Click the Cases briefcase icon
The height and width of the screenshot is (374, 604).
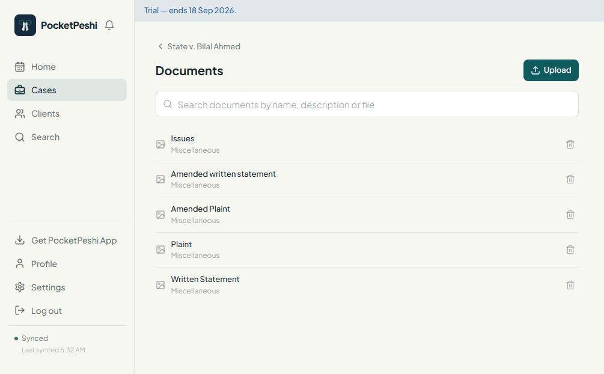click(20, 90)
